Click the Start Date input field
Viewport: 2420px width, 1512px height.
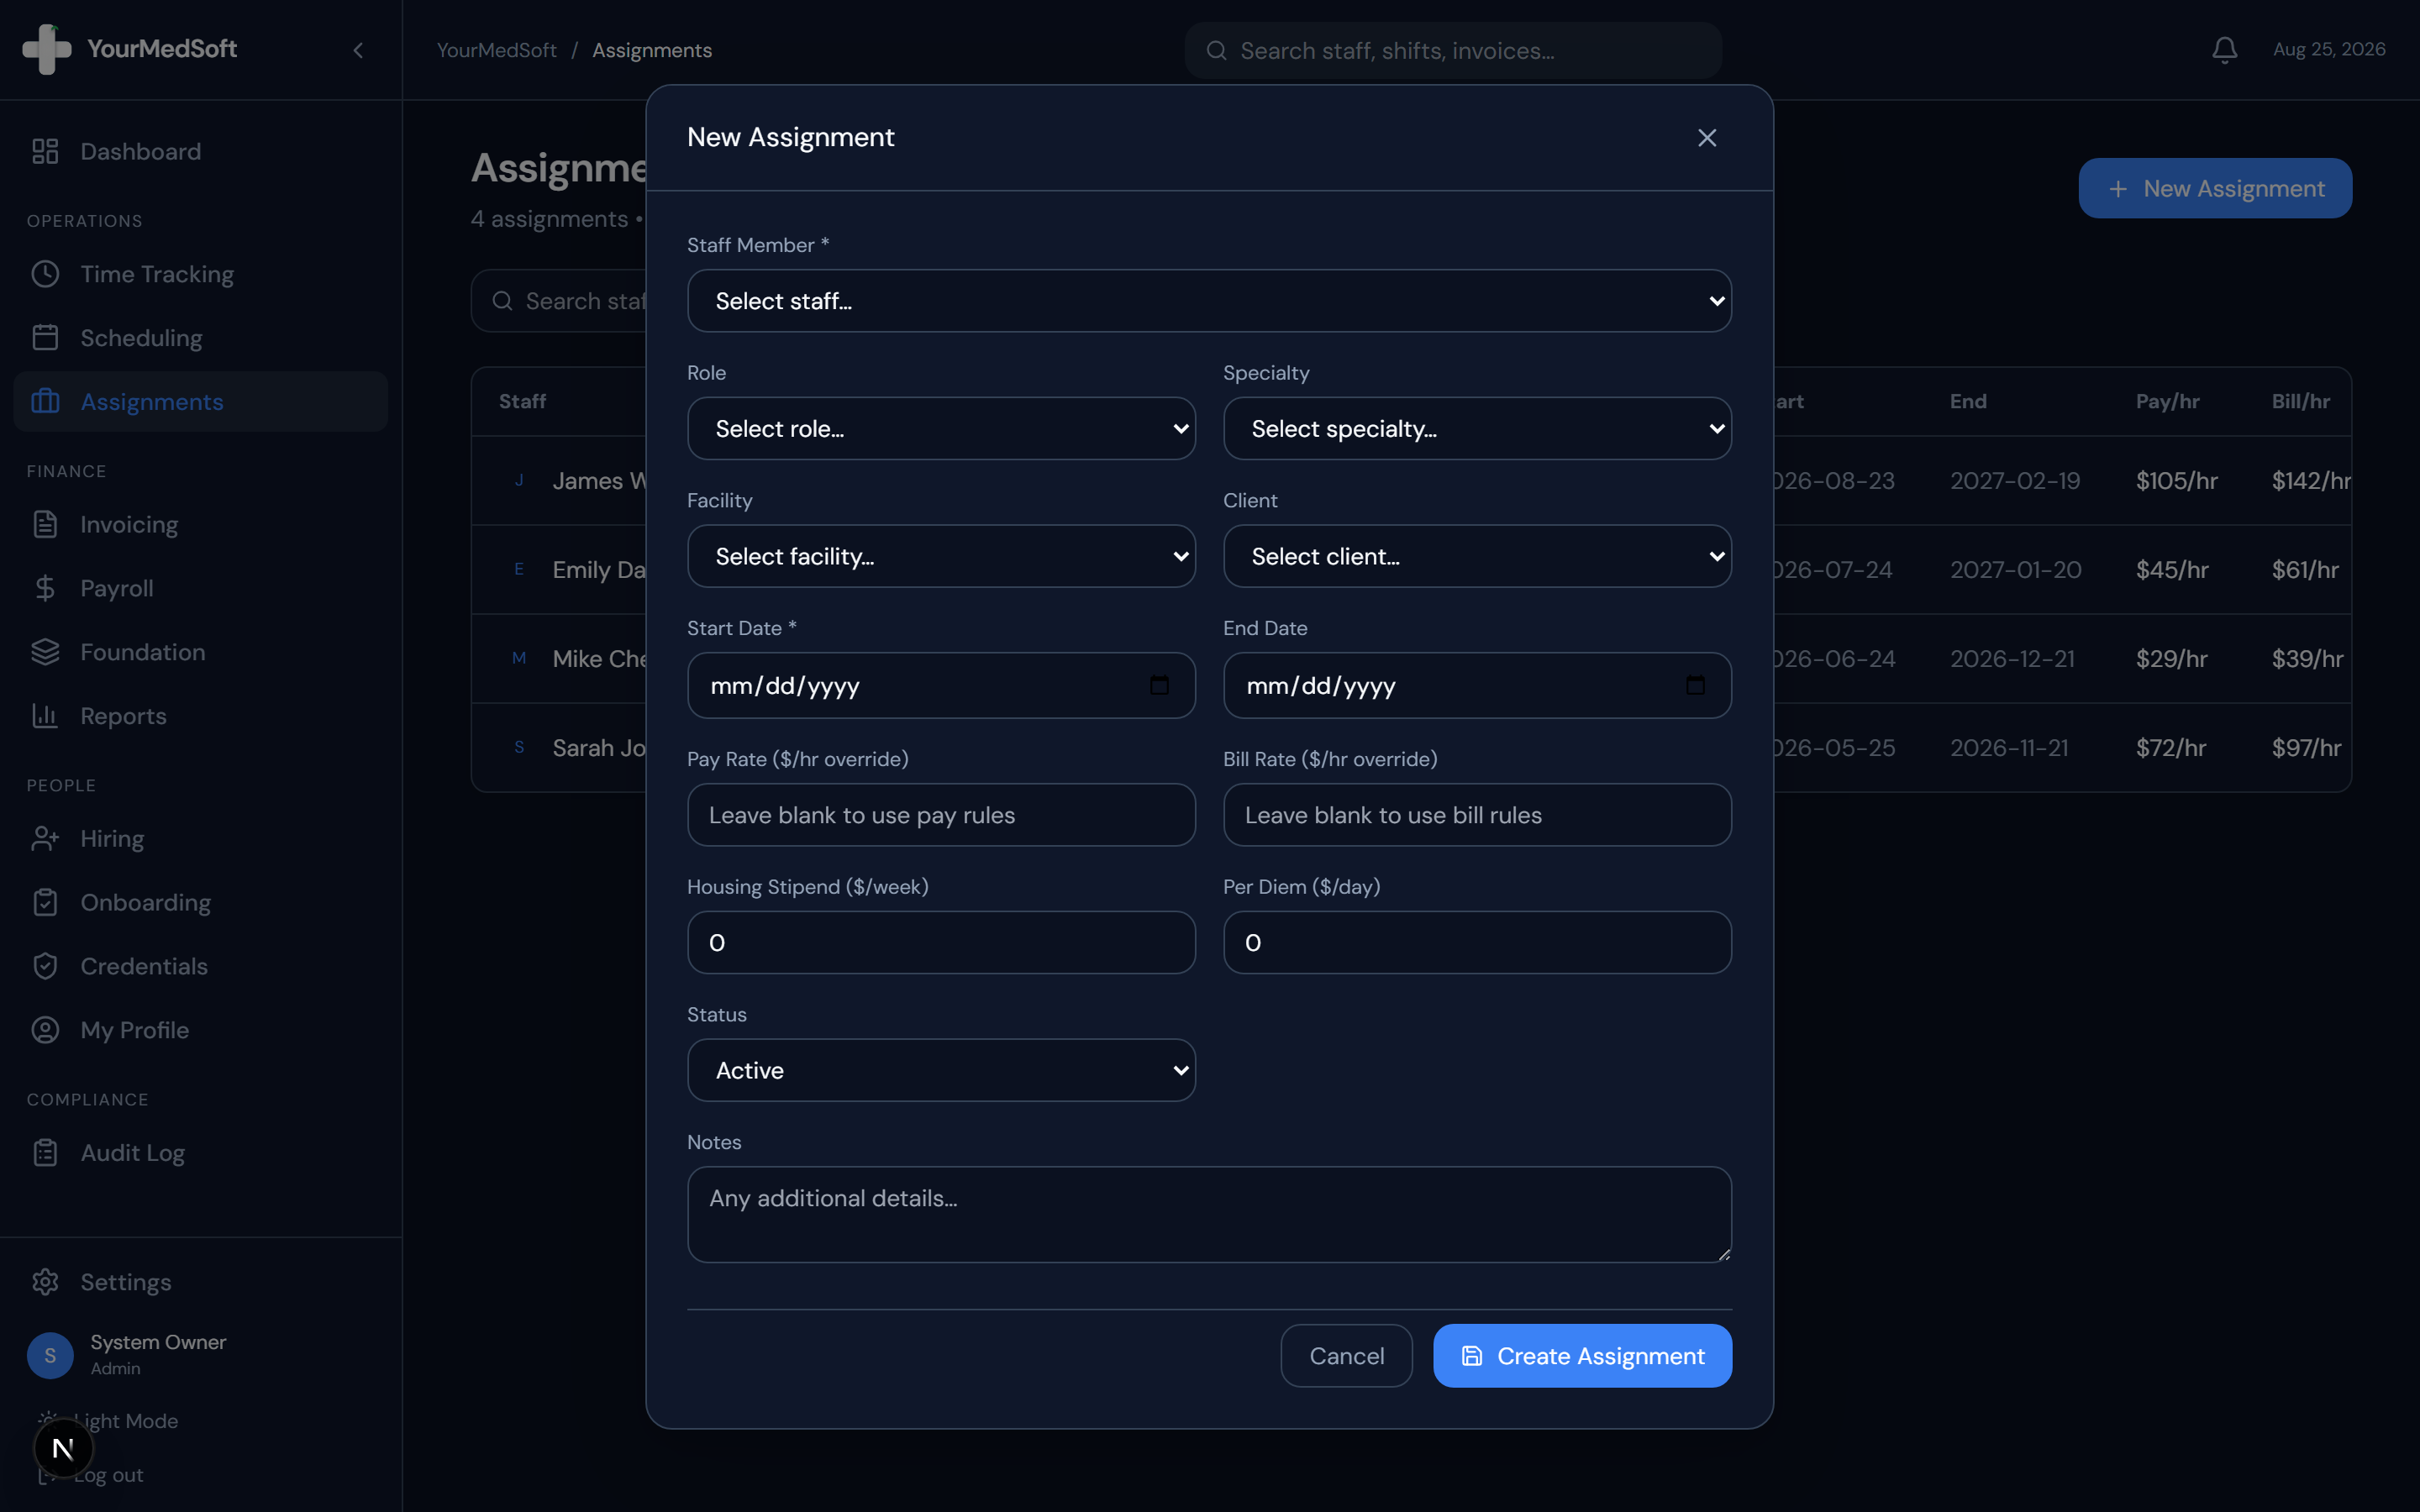coord(941,685)
